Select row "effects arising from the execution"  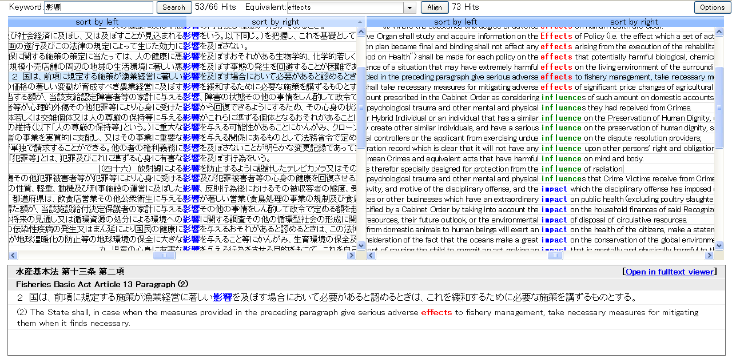tap(540, 46)
